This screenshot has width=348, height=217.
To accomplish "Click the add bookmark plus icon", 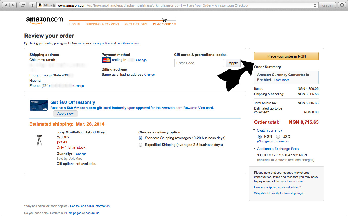I will point(32,5).
